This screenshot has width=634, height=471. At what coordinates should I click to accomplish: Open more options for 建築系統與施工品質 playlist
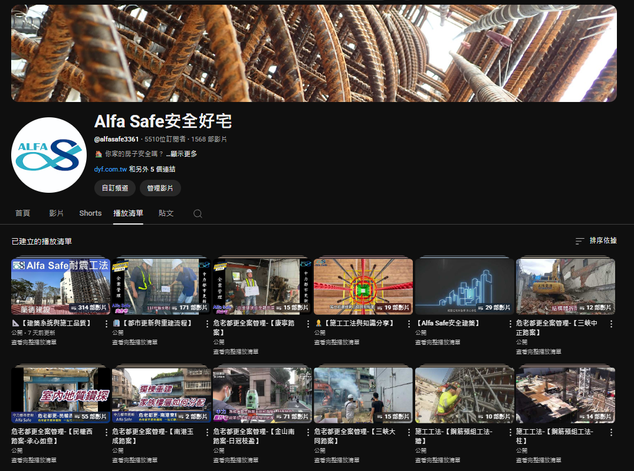click(x=107, y=324)
